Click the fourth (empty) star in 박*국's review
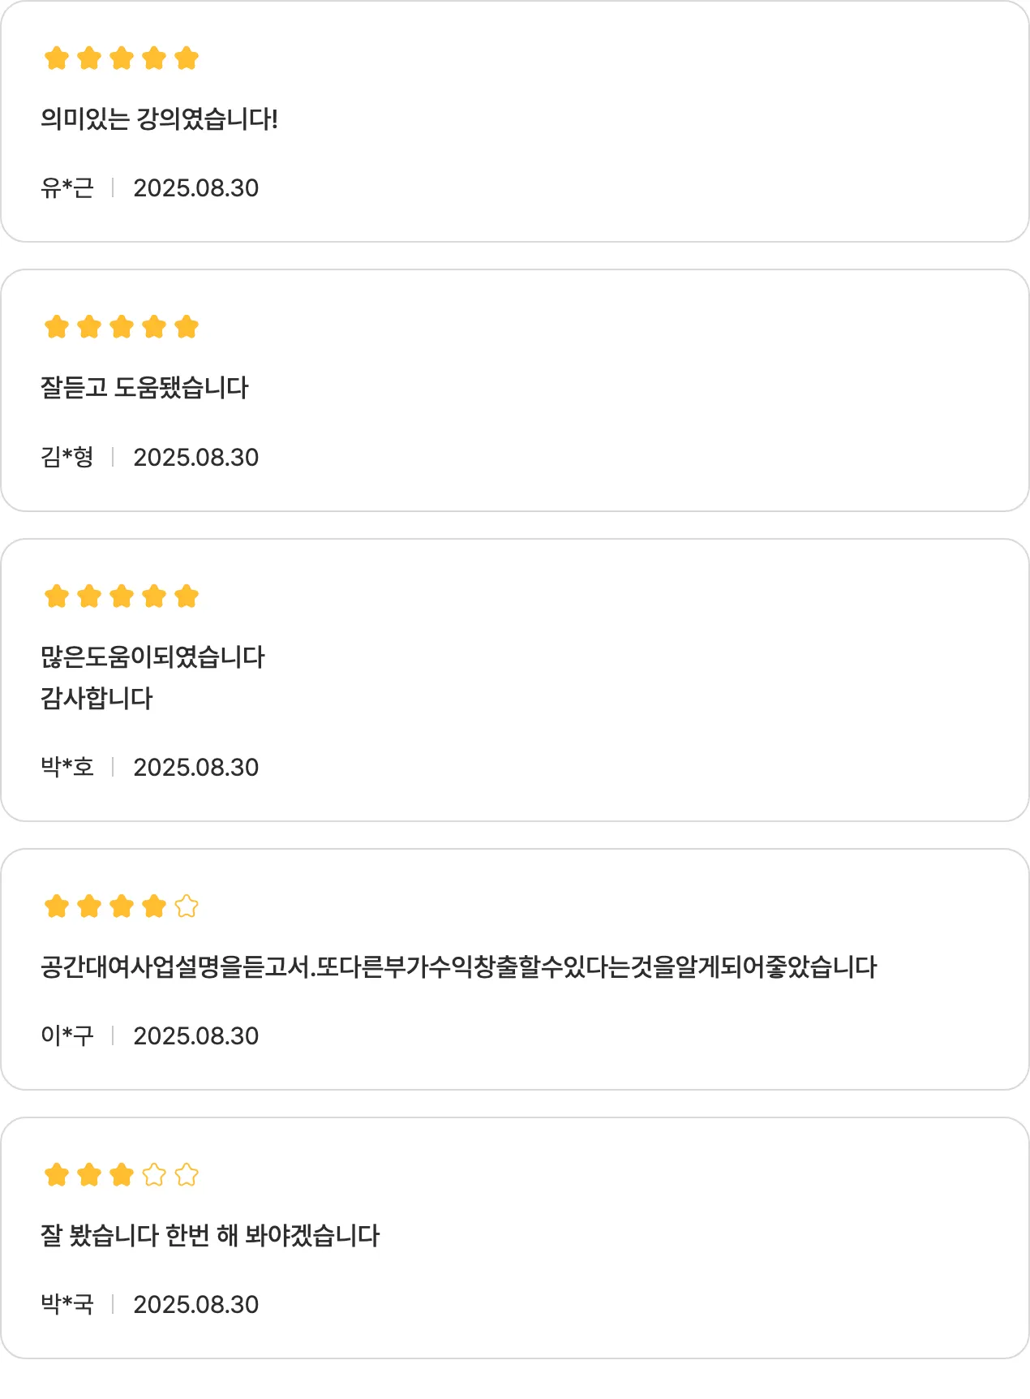1030x1399 pixels. (154, 1174)
